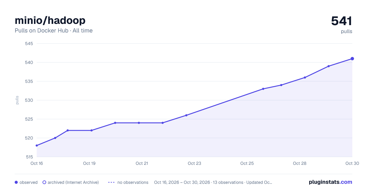
Task: Click the 525 y-axis label
Action: pyautogui.click(x=29, y=119)
